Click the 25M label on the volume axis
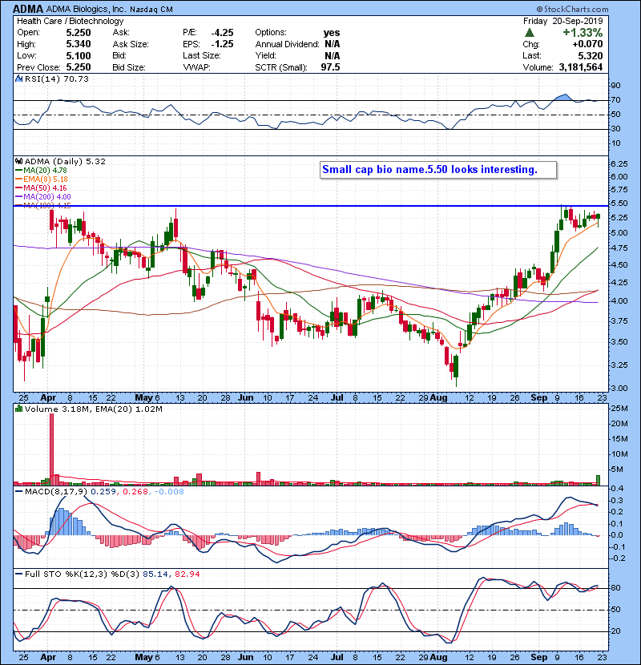This screenshot has width=641, height=665. [619, 409]
